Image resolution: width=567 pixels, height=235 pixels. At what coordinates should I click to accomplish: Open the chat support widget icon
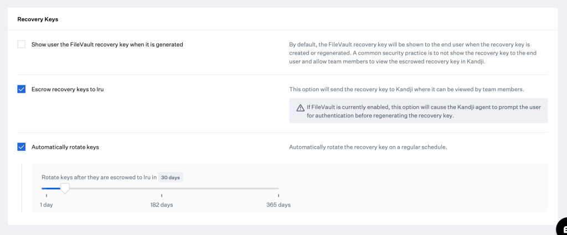(x=561, y=228)
